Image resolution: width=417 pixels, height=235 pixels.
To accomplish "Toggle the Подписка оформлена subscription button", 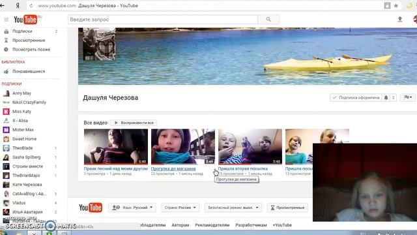I will pyautogui.click(x=356, y=97).
